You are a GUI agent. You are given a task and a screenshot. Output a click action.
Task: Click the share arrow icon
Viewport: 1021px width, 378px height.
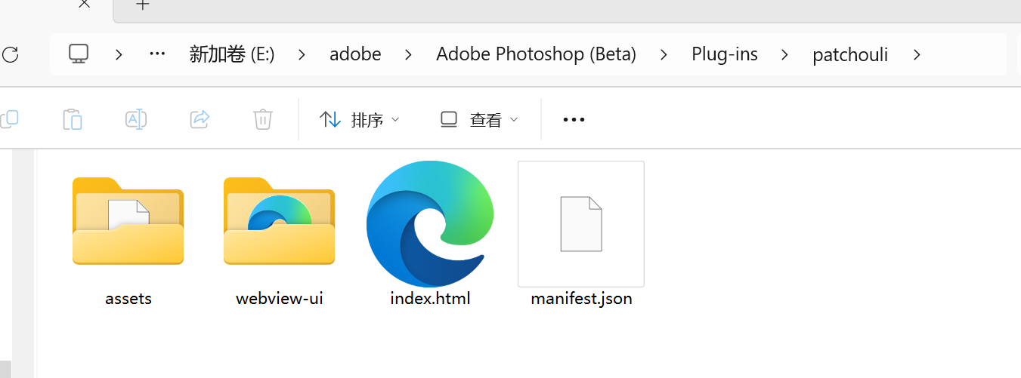[x=200, y=119]
